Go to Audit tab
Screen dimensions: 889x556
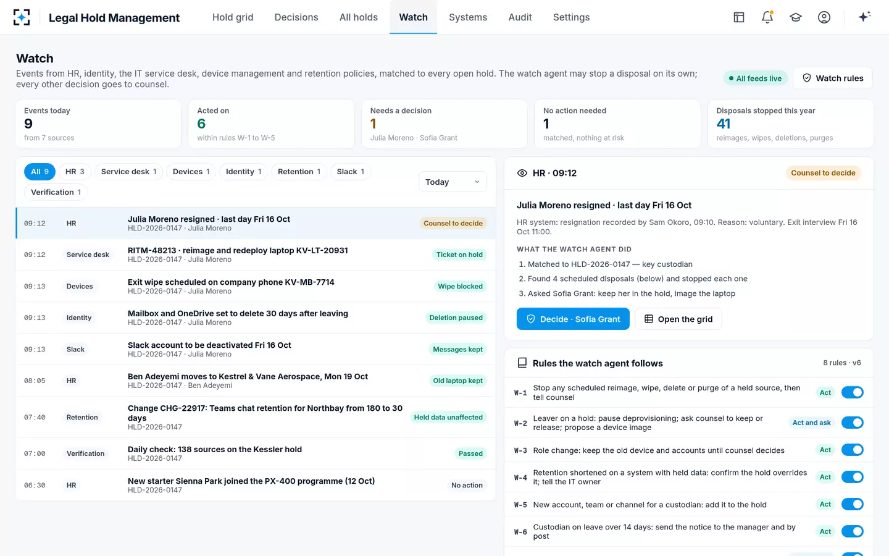coord(520,17)
